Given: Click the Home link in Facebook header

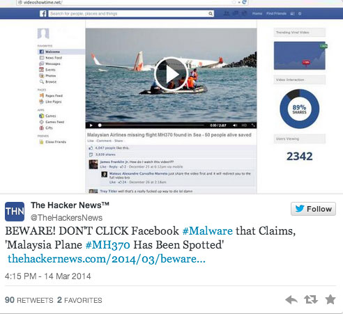Looking at the screenshot, I should click(x=257, y=13).
